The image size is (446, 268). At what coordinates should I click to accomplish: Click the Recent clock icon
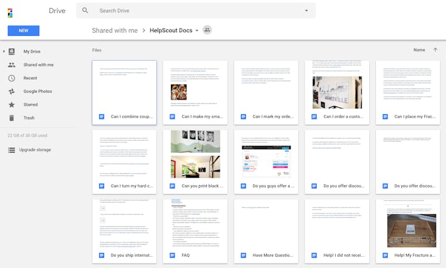coord(12,78)
